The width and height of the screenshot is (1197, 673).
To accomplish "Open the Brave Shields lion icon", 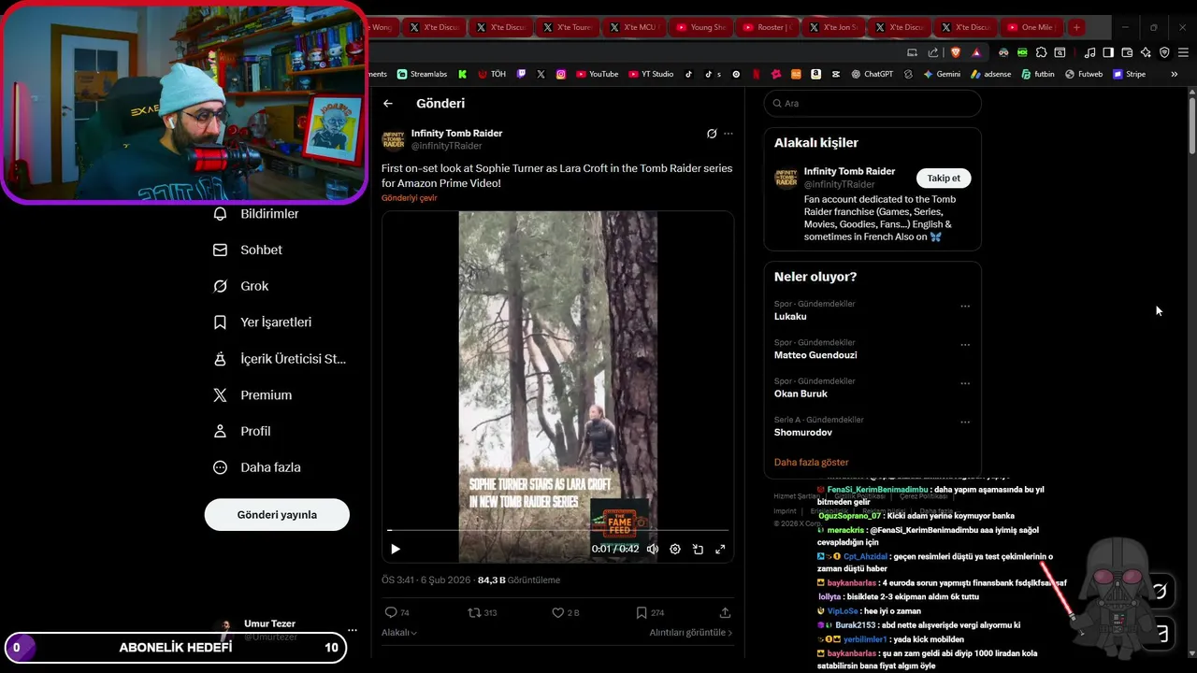I will tap(955, 52).
